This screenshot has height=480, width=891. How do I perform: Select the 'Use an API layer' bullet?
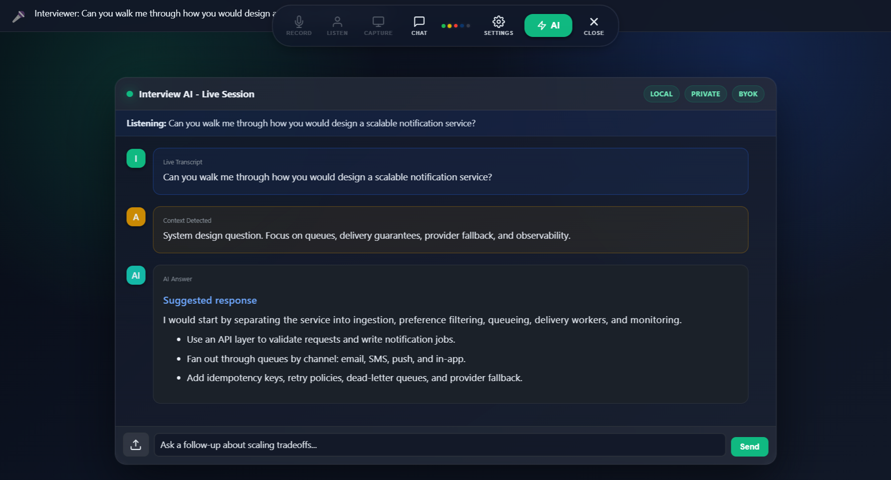click(320, 339)
